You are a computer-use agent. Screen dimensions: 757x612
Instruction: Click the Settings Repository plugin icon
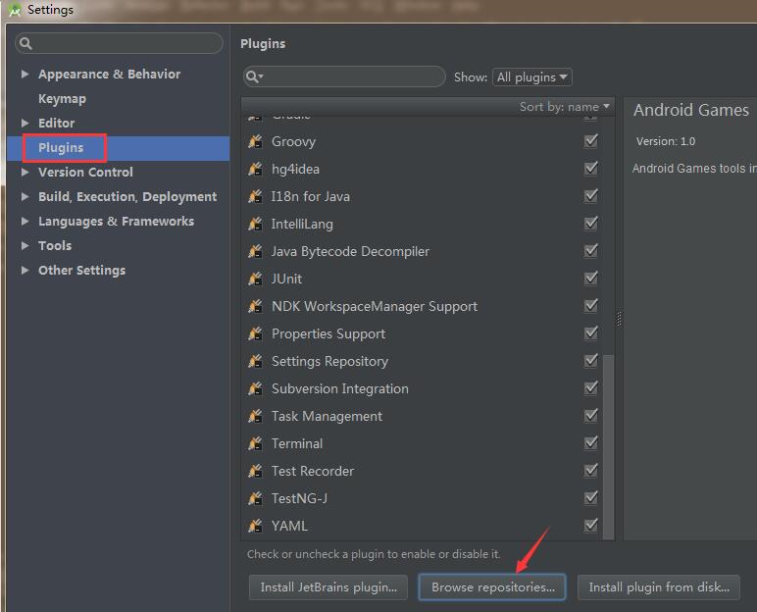click(x=255, y=361)
